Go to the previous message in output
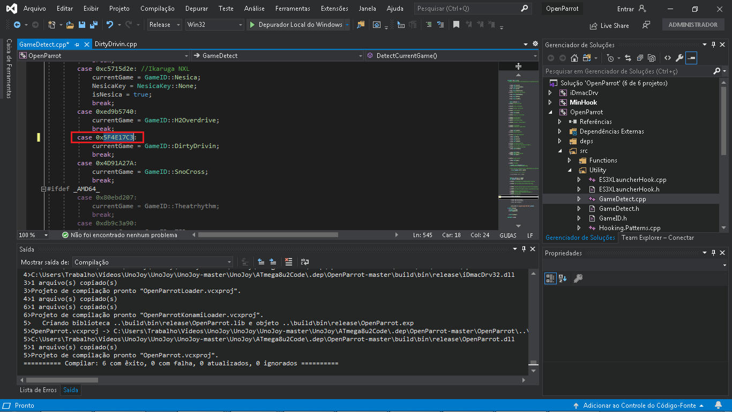 tap(261, 262)
